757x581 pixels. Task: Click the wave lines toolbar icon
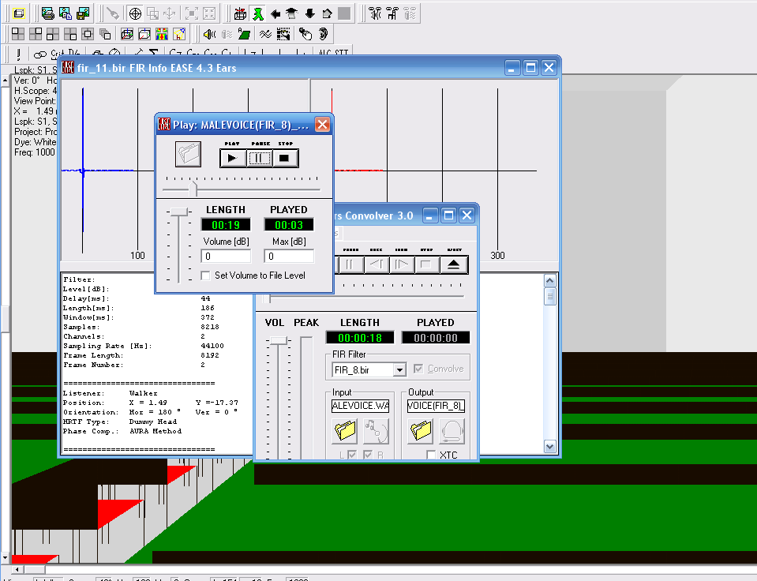[x=265, y=34]
